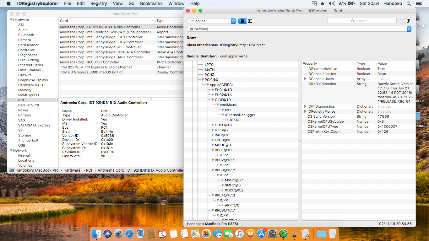Collapse the GIGE@19 node

point(213,100)
